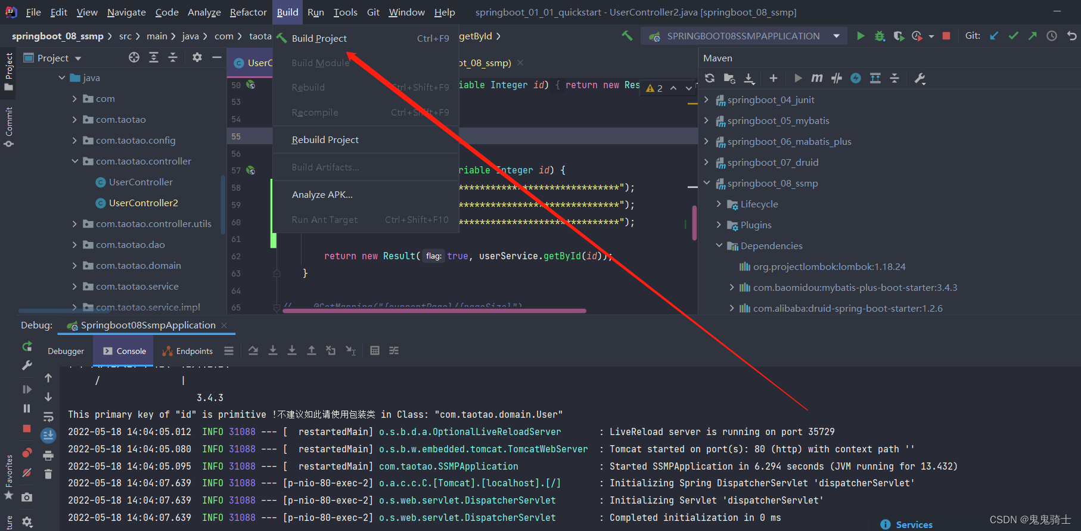Open SPRINGBOOT08SSMPAPPLICATION run configuration dropdown
Viewport: 1081px width, 531px height.
coord(836,36)
